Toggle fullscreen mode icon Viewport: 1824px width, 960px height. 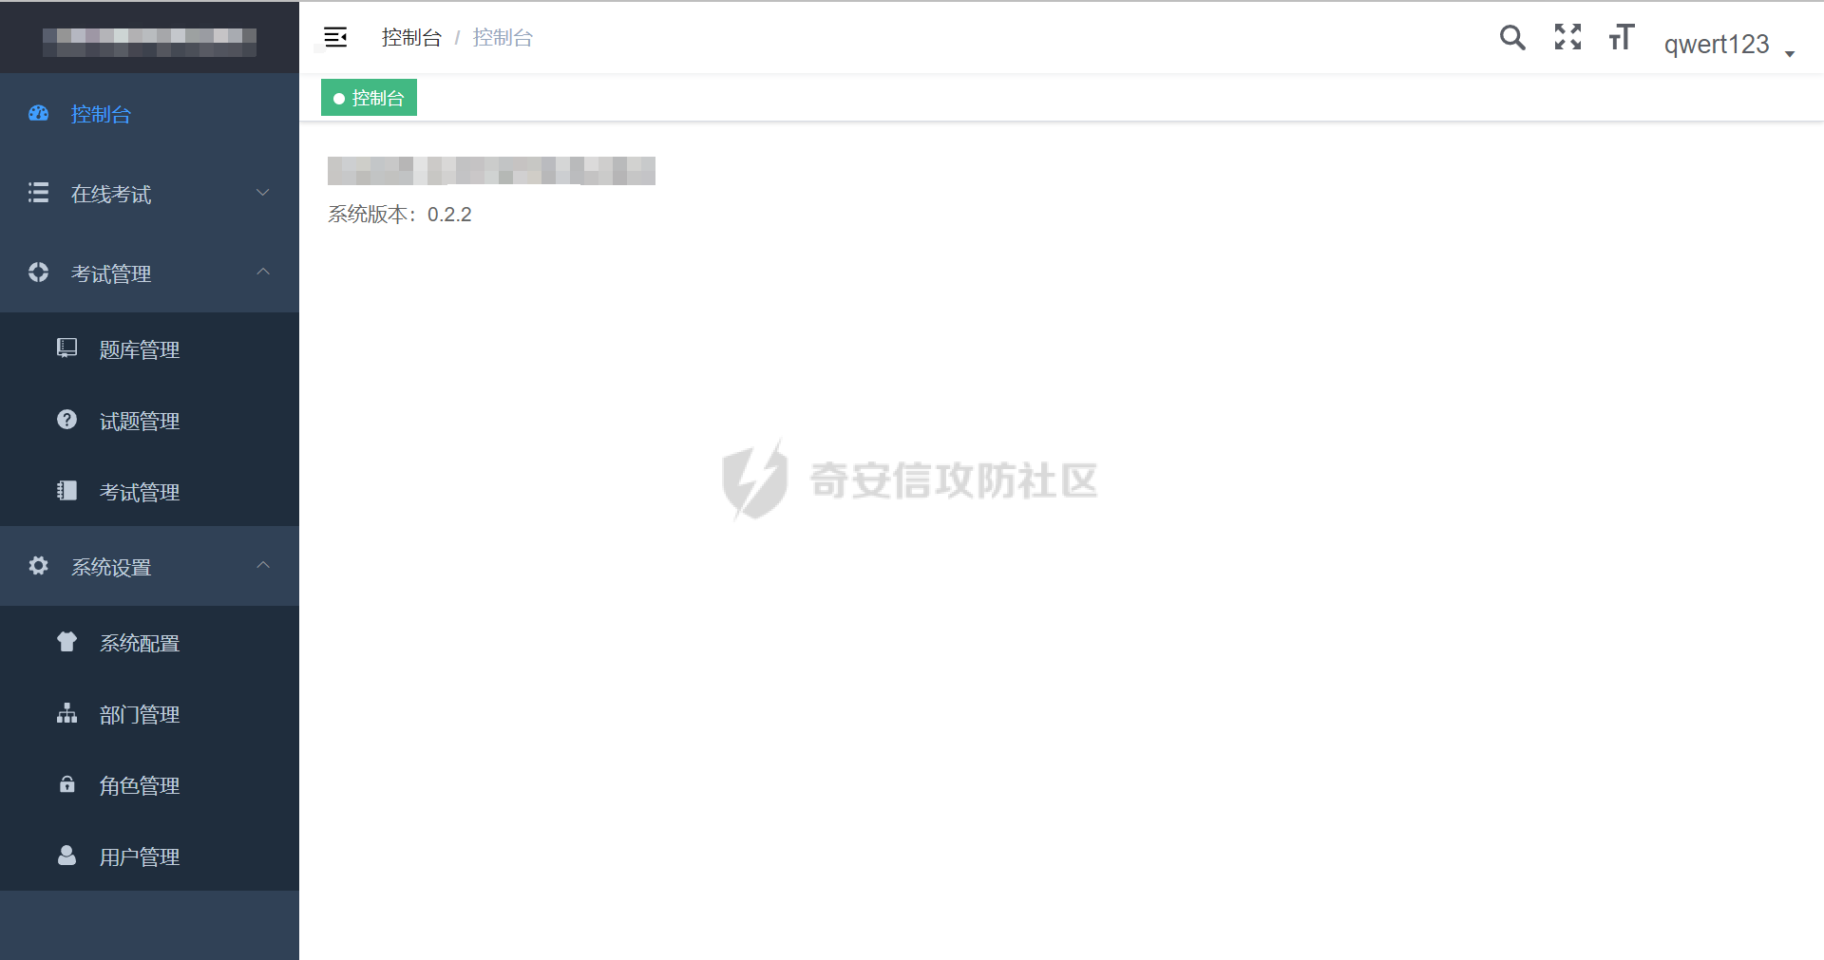point(1567,37)
